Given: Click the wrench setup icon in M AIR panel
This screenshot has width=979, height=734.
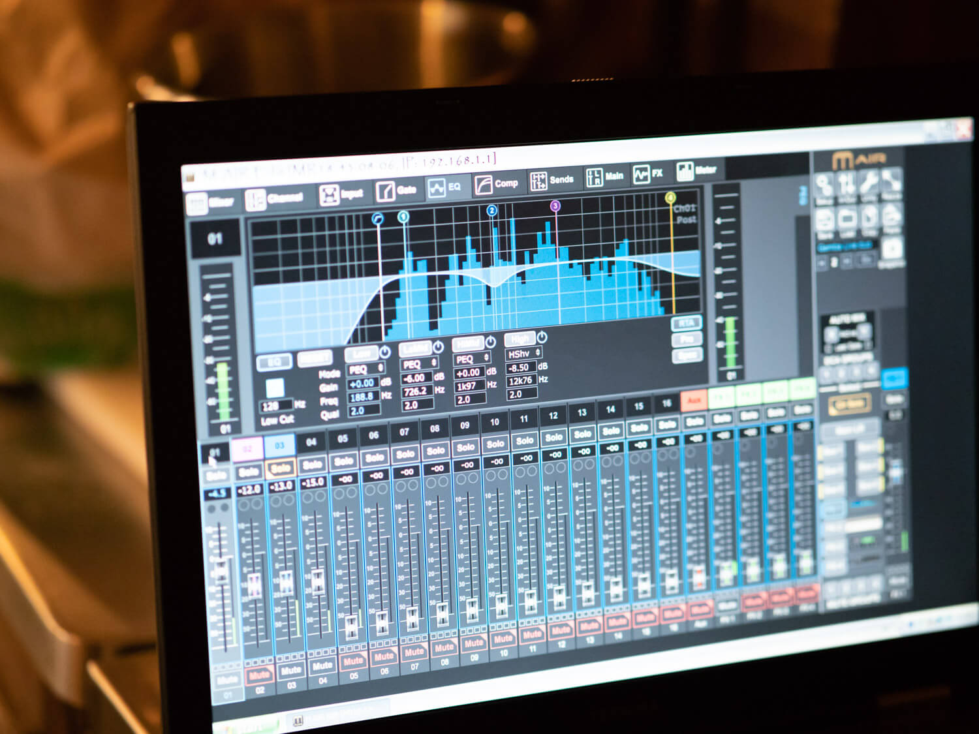Looking at the screenshot, I should coord(869,182).
